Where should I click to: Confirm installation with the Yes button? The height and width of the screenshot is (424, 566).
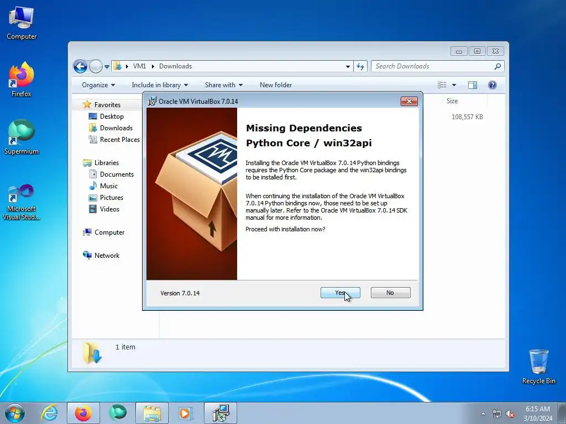pyautogui.click(x=340, y=293)
